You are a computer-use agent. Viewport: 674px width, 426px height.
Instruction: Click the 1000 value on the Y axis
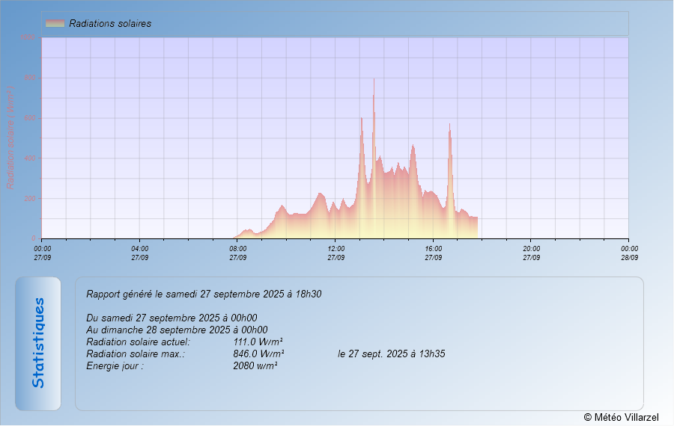[27, 37]
